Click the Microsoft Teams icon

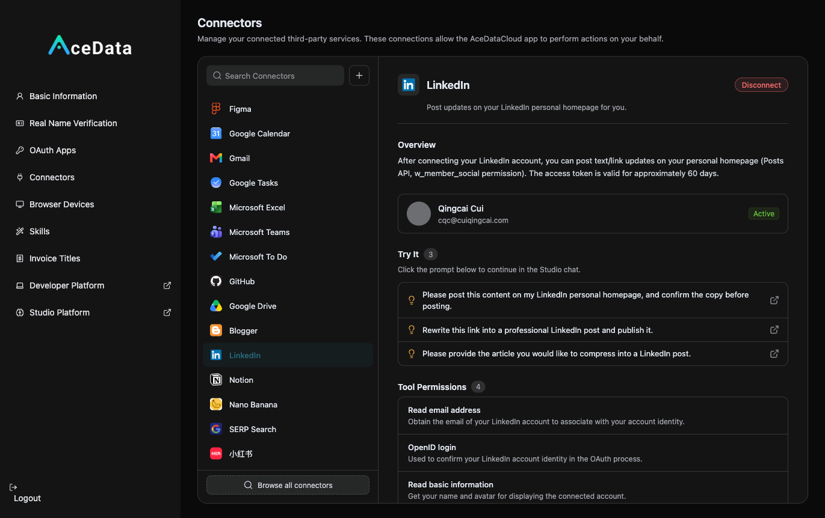click(216, 232)
